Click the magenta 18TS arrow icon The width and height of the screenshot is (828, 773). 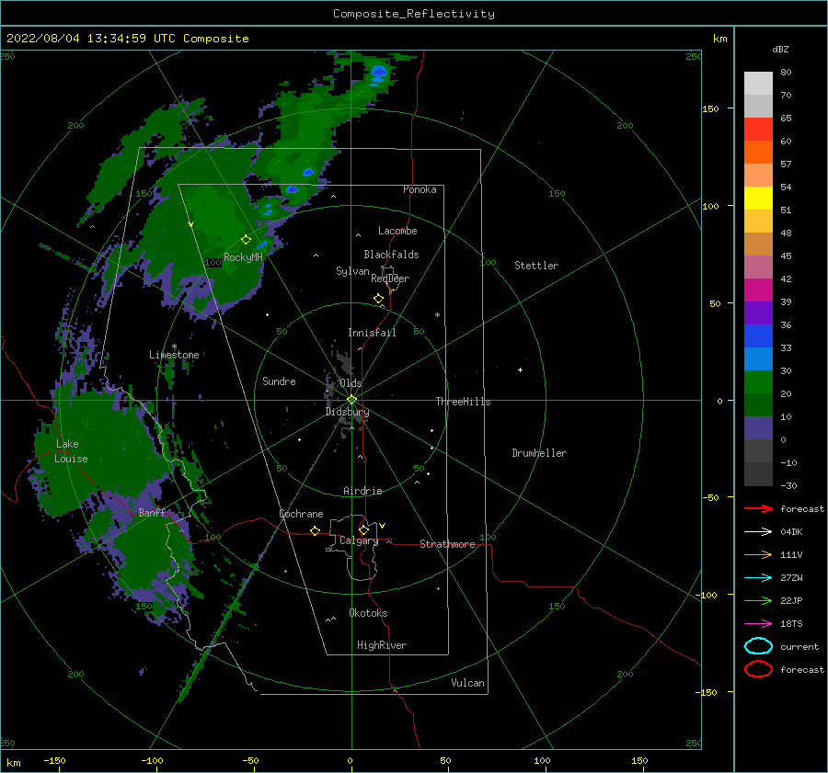[758, 624]
